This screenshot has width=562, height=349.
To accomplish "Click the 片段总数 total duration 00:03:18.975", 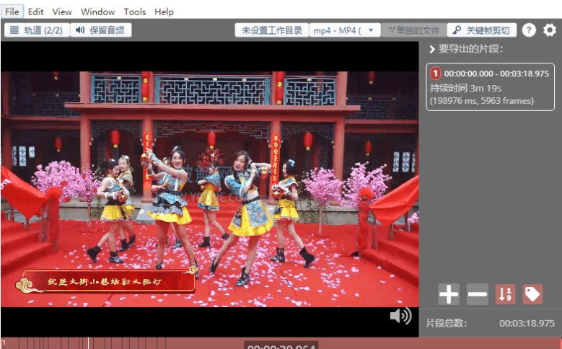I will coord(527,323).
